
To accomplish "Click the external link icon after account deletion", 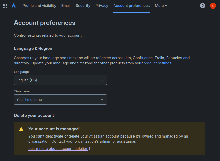I will coord(91,149).
